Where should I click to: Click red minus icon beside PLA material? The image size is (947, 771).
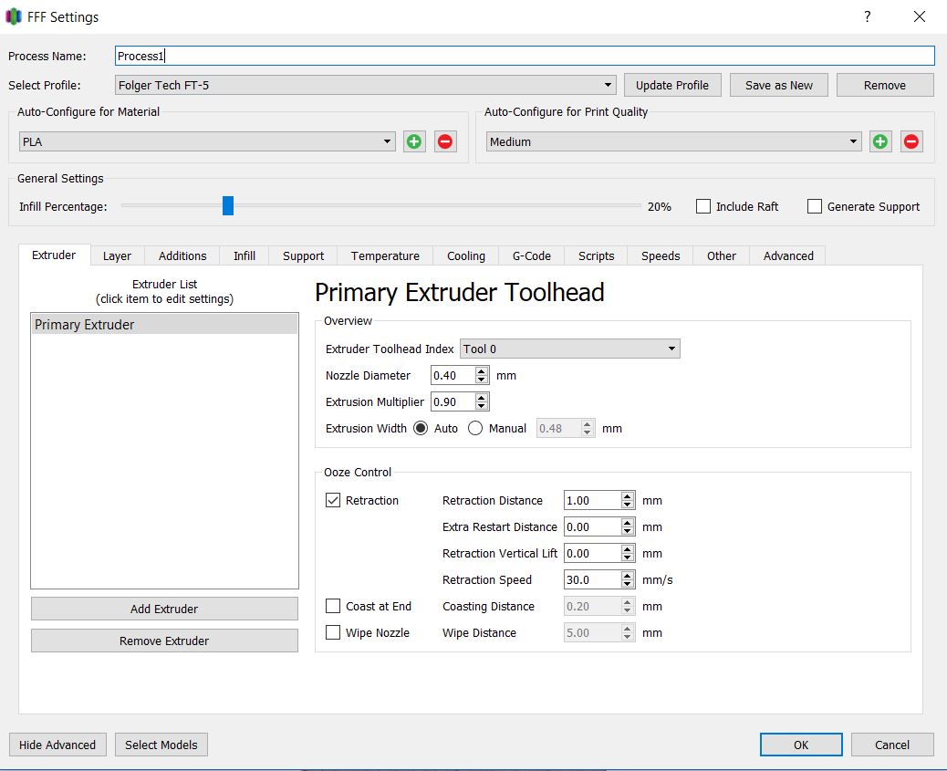(445, 141)
